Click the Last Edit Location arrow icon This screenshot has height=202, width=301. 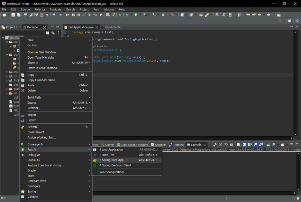coord(248,15)
